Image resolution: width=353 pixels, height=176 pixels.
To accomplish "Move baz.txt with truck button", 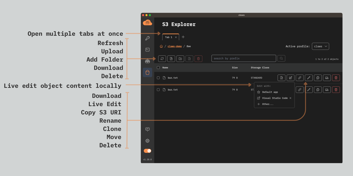I will [x=327, y=90].
